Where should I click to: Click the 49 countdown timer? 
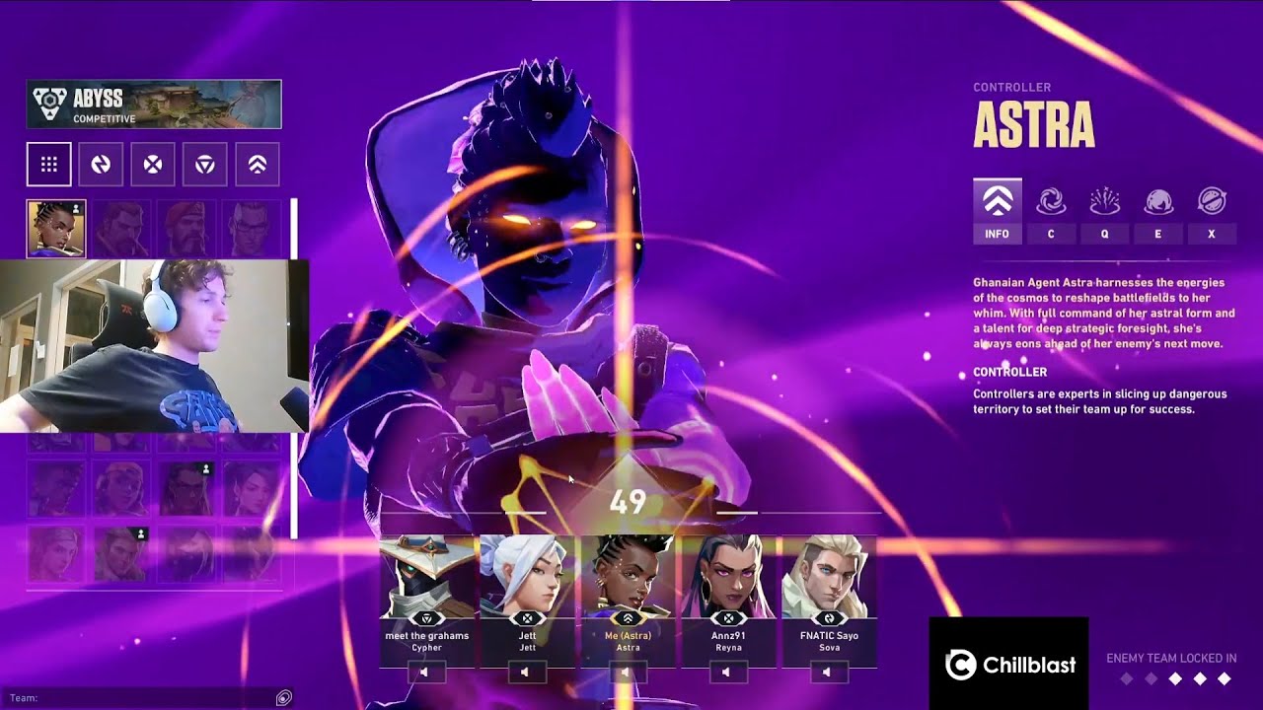(628, 503)
